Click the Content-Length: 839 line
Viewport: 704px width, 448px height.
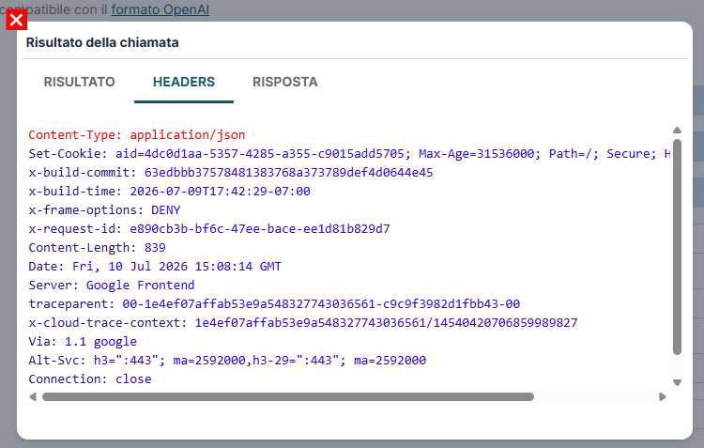97,248
